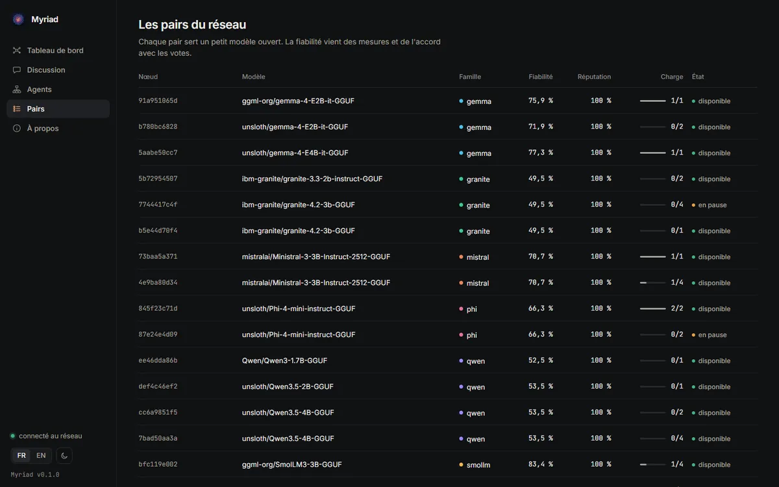Click the phi family tag for node 845f23c71d
Image resolution: width=779 pixels, height=487 pixels.
pos(468,309)
